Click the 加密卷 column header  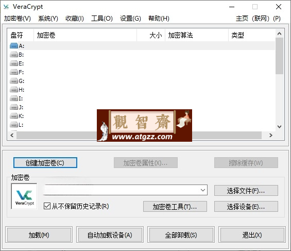tap(85, 35)
